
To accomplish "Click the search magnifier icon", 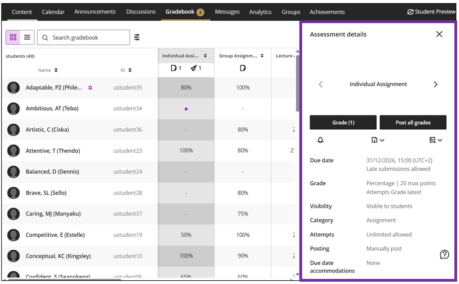I will coord(45,38).
